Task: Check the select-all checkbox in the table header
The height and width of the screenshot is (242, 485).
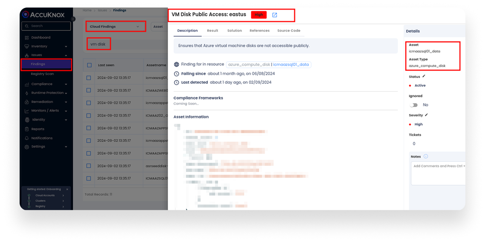Action: [x=89, y=64]
